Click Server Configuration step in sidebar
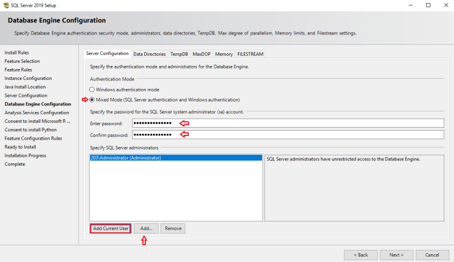This screenshot has height=262, width=454. click(x=26, y=96)
